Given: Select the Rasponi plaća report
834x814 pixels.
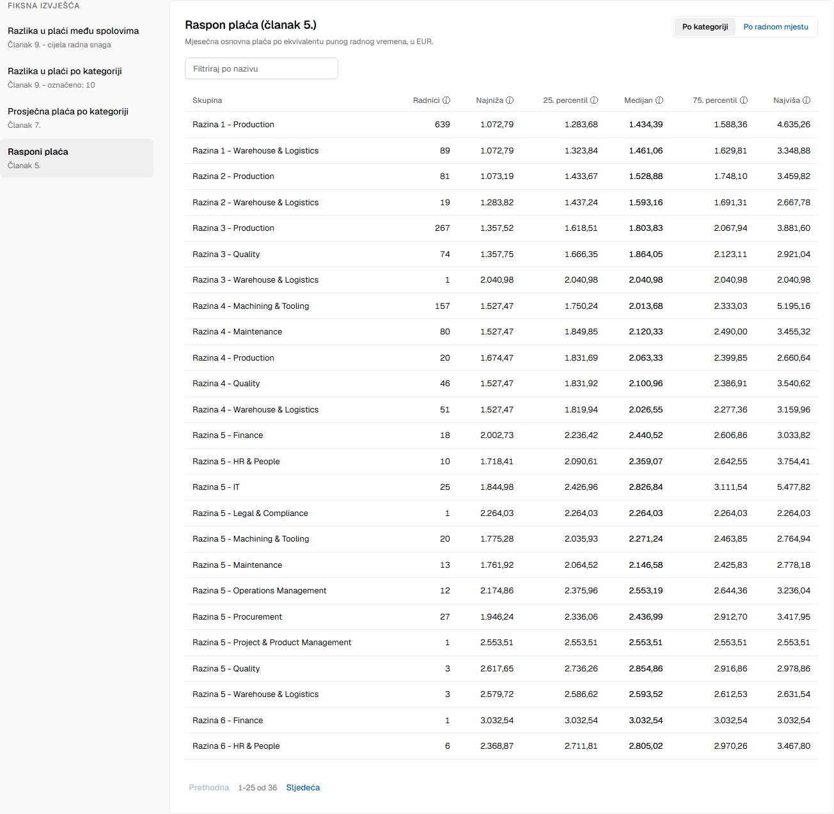Looking at the screenshot, I should pos(77,158).
